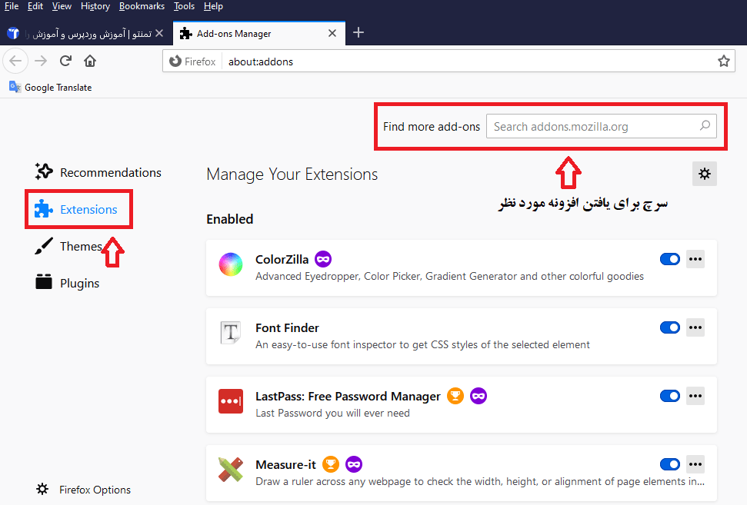Open the Bookmarks menu

142,6
